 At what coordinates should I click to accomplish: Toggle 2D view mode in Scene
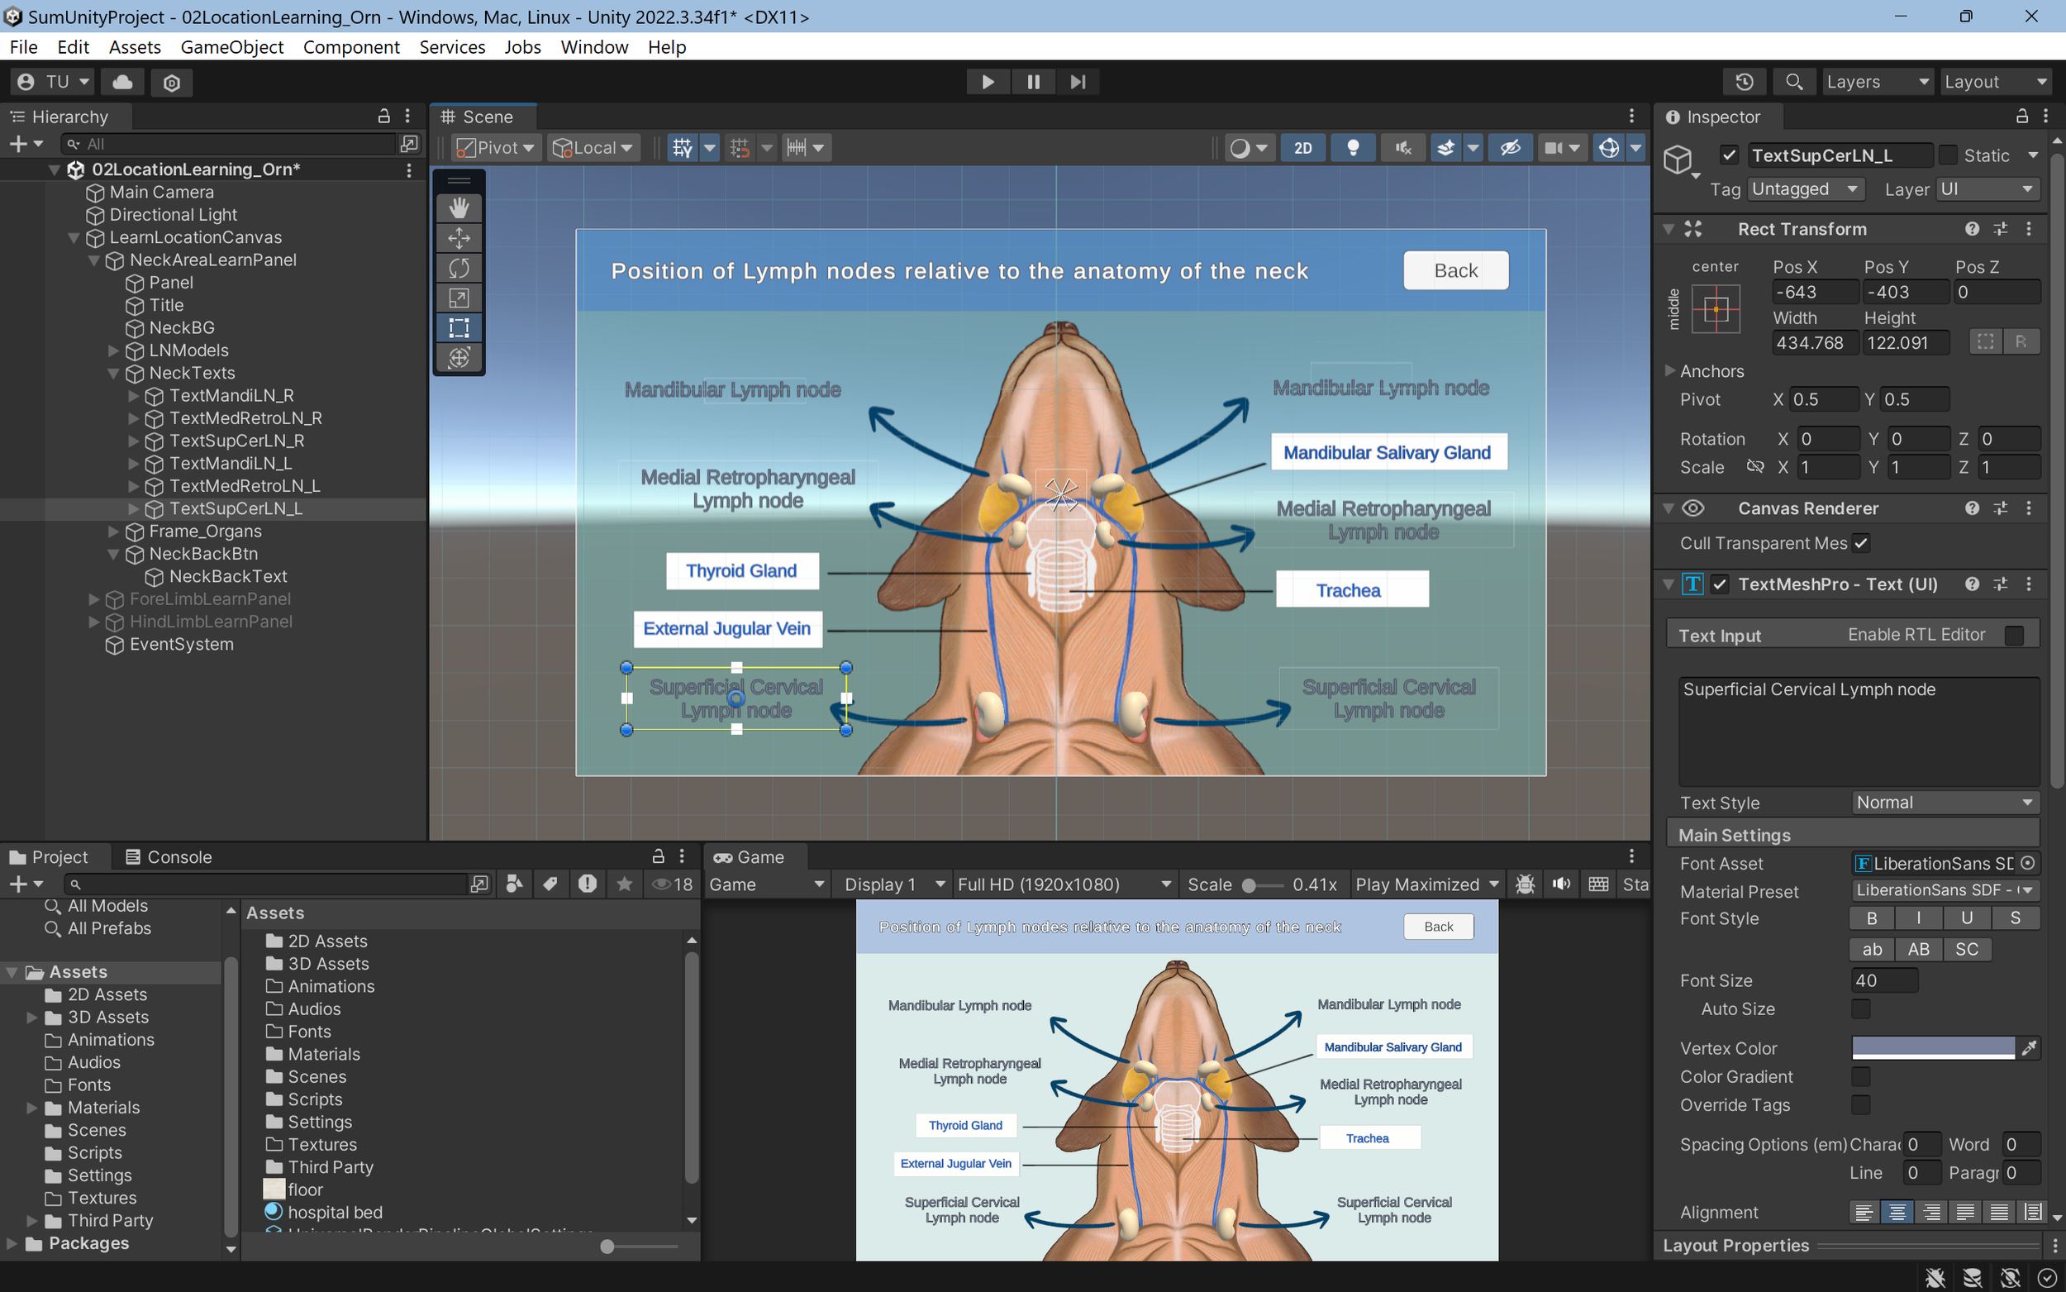click(1302, 148)
